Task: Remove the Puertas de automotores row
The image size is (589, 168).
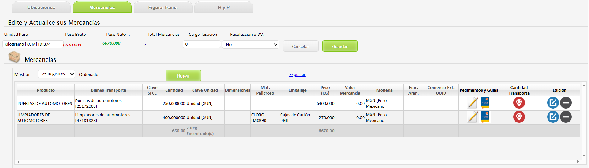Action: pyautogui.click(x=566, y=103)
